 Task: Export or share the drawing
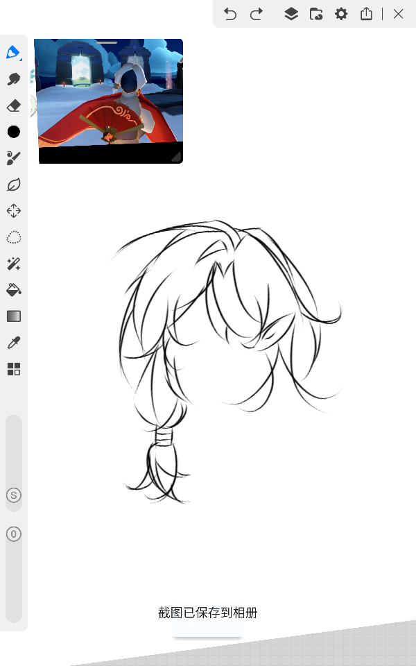coord(366,14)
